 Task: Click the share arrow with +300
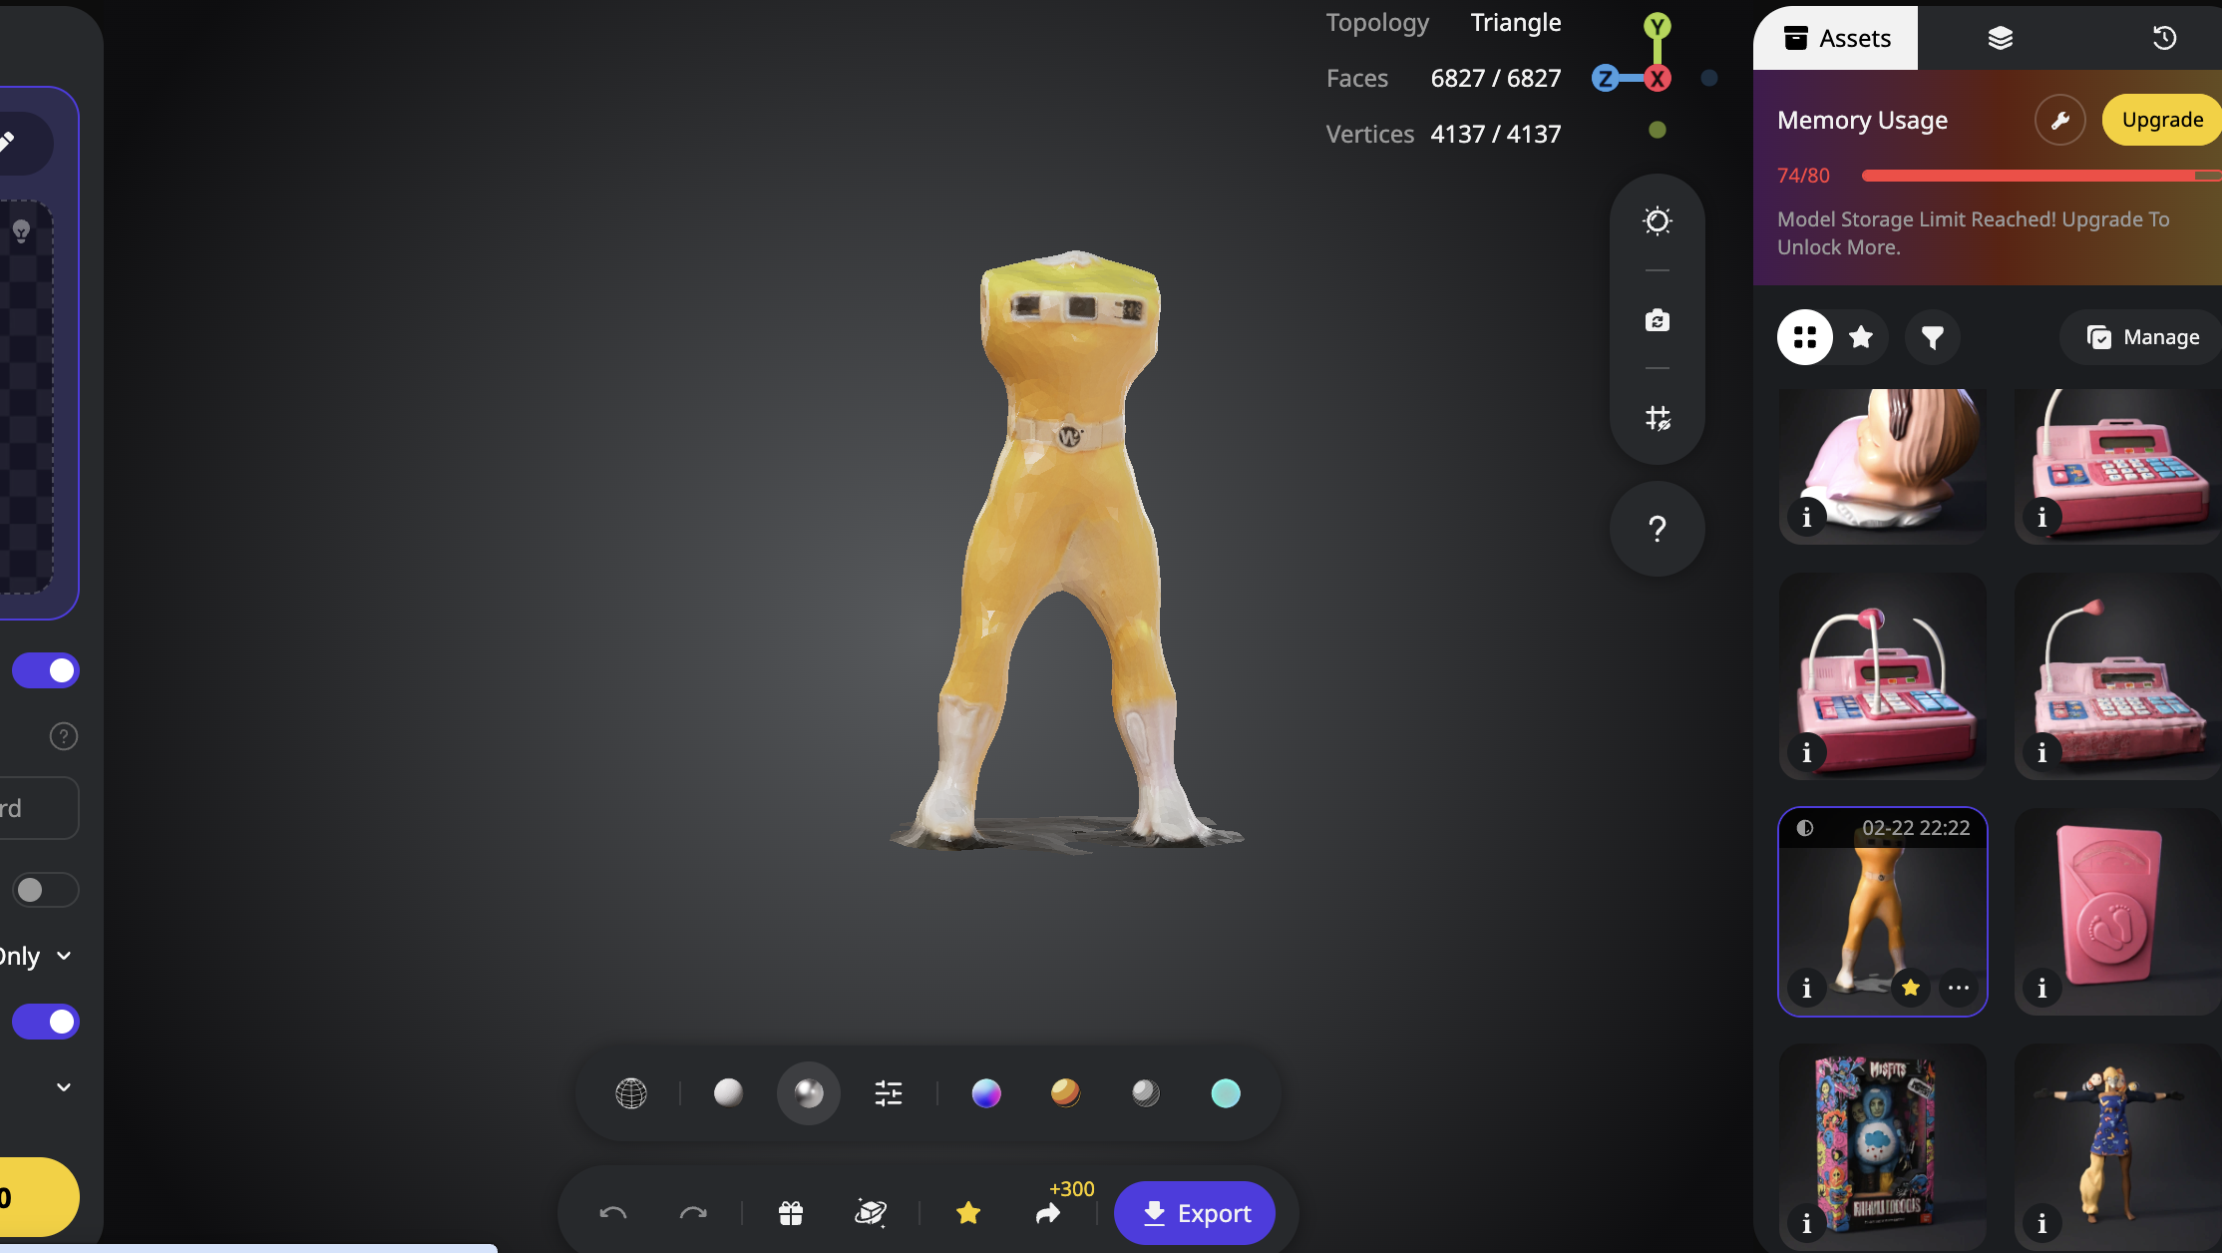1048,1213
